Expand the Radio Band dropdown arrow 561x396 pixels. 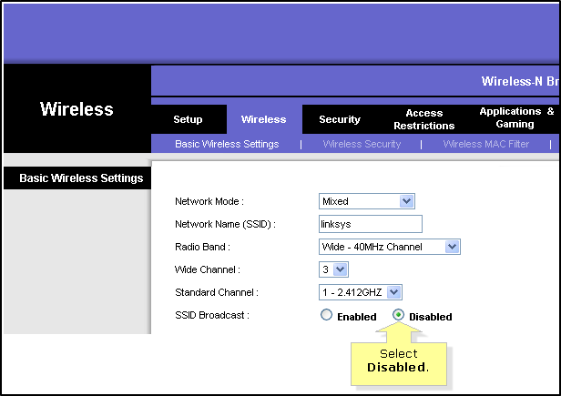coord(453,247)
